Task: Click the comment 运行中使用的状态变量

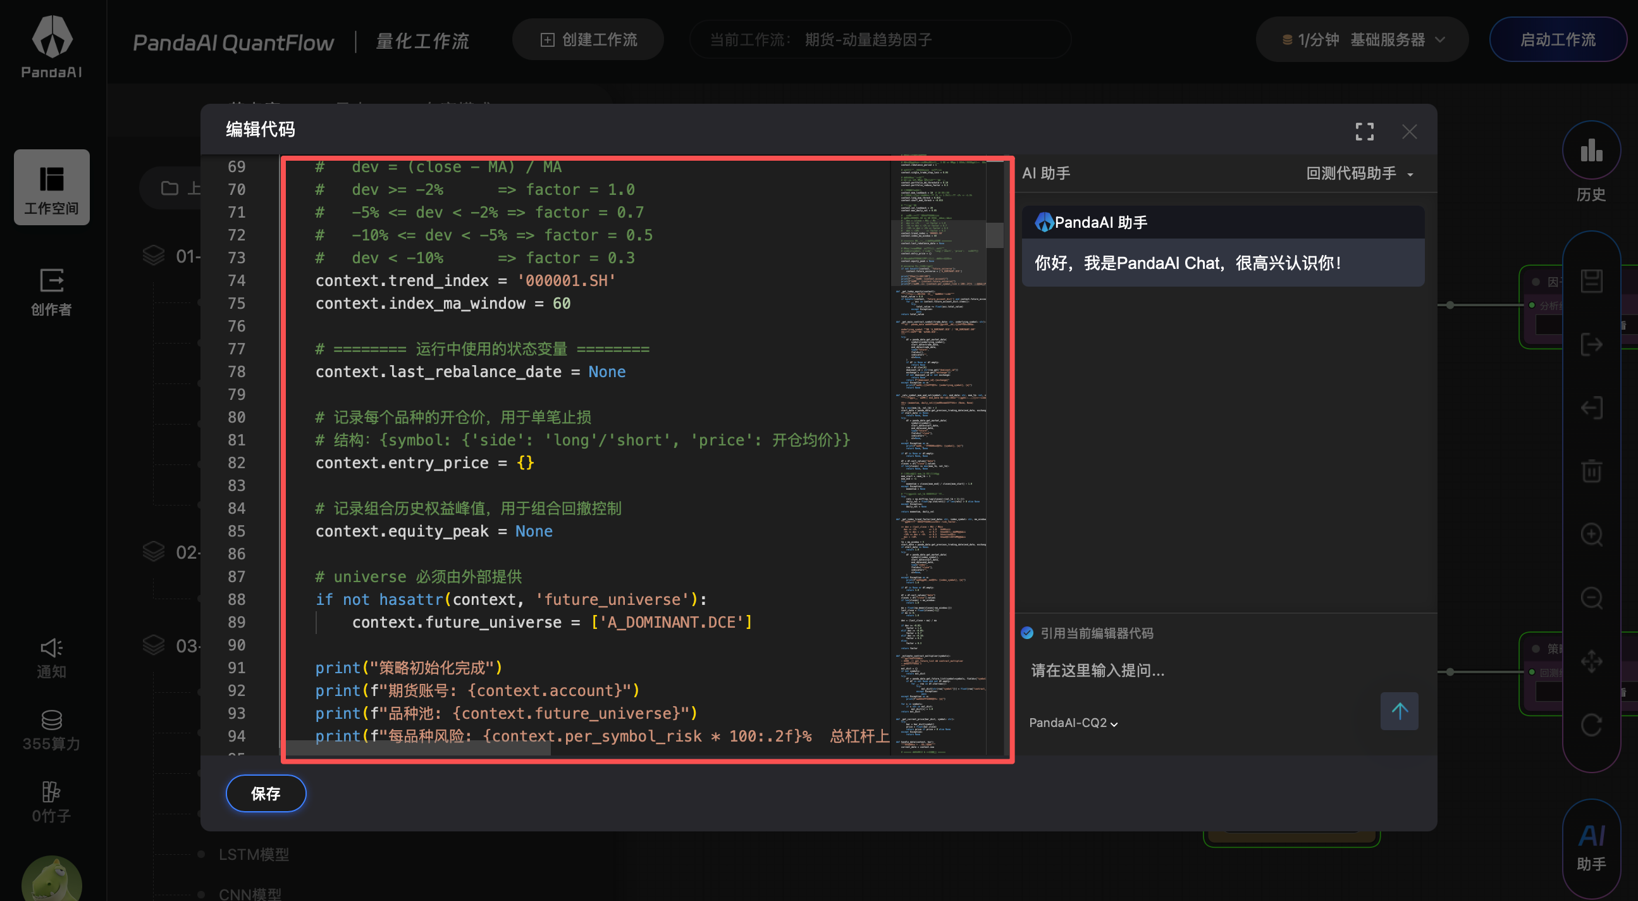Action: click(x=483, y=349)
